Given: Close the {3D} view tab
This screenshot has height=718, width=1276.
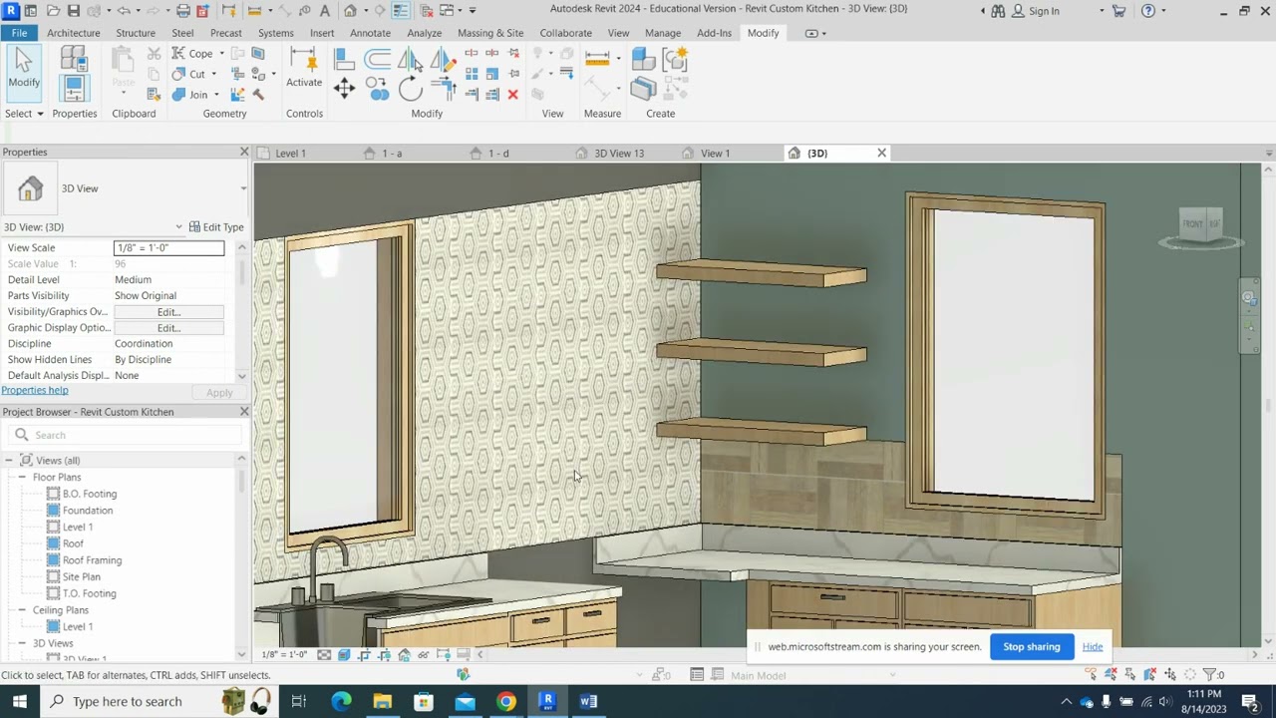Looking at the screenshot, I should click(x=881, y=154).
